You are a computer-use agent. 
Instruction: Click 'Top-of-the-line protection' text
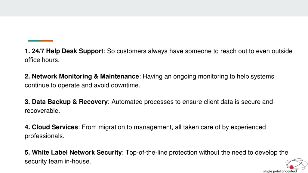click(x=161, y=152)
